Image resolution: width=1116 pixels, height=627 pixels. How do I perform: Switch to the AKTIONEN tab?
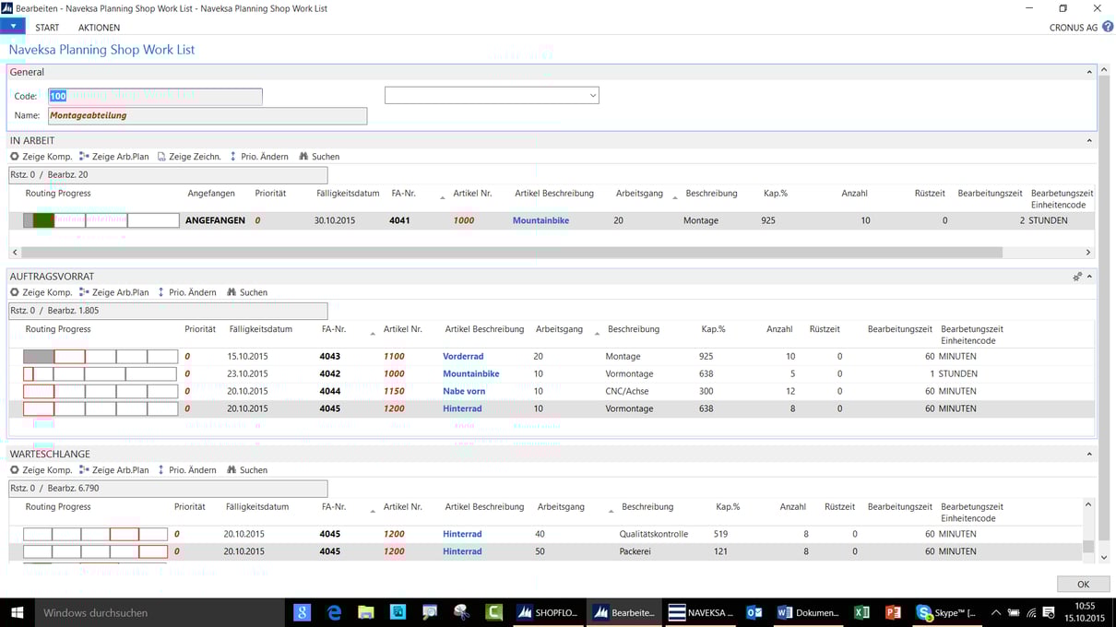coord(99,27)
